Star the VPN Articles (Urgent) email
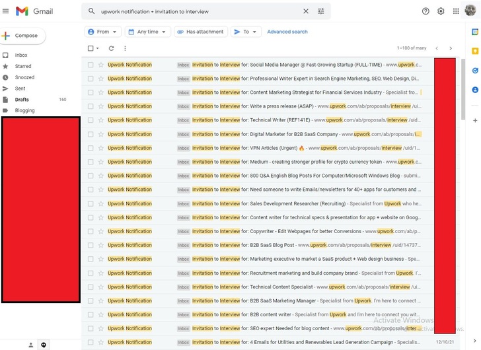Screen dimensions: 481x350 (x=100, y=148)
